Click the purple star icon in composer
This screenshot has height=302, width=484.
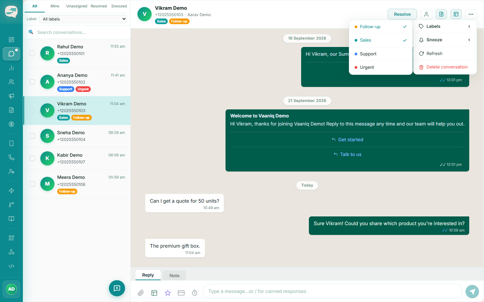(168, 293)
